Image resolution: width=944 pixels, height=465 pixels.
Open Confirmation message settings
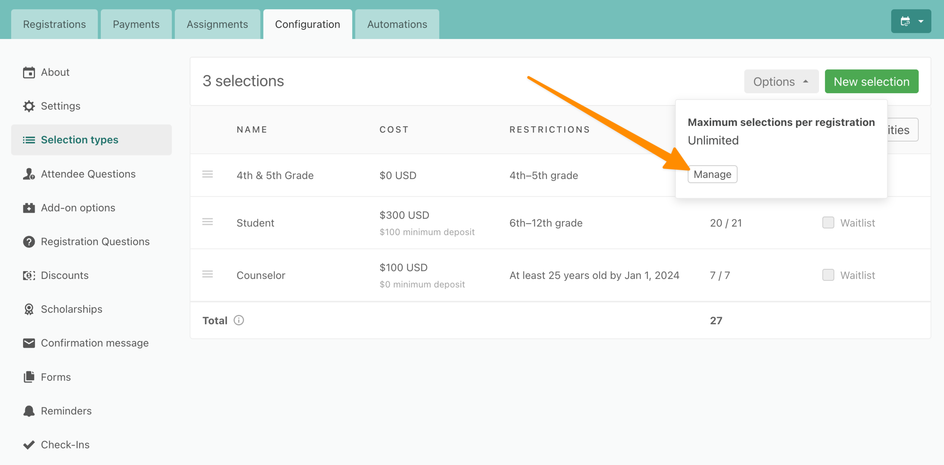91,343
